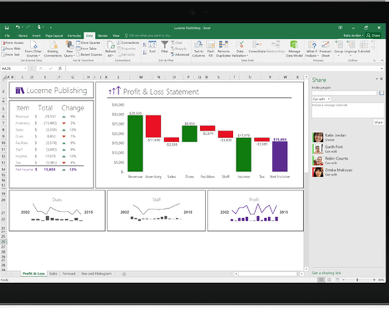389x311 pixels.
Task: Click Show Queries in Get & Transform
Action: [x=88, y=43]
